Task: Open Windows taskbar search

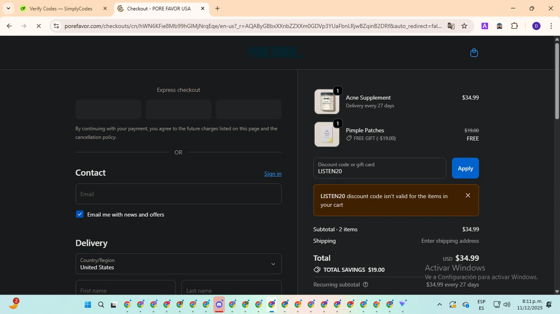Action: click(x=101, y=305)
